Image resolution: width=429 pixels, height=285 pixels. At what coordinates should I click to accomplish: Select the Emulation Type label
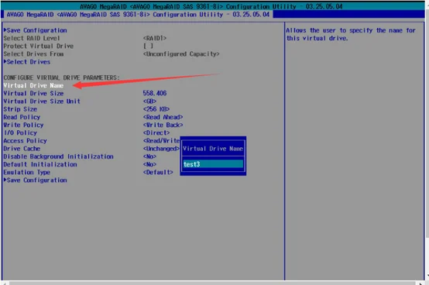[x=26, y=172]
